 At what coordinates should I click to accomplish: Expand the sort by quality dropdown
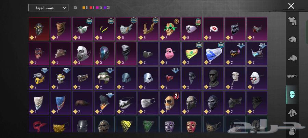pyautogui.click(x=48, y=8)
